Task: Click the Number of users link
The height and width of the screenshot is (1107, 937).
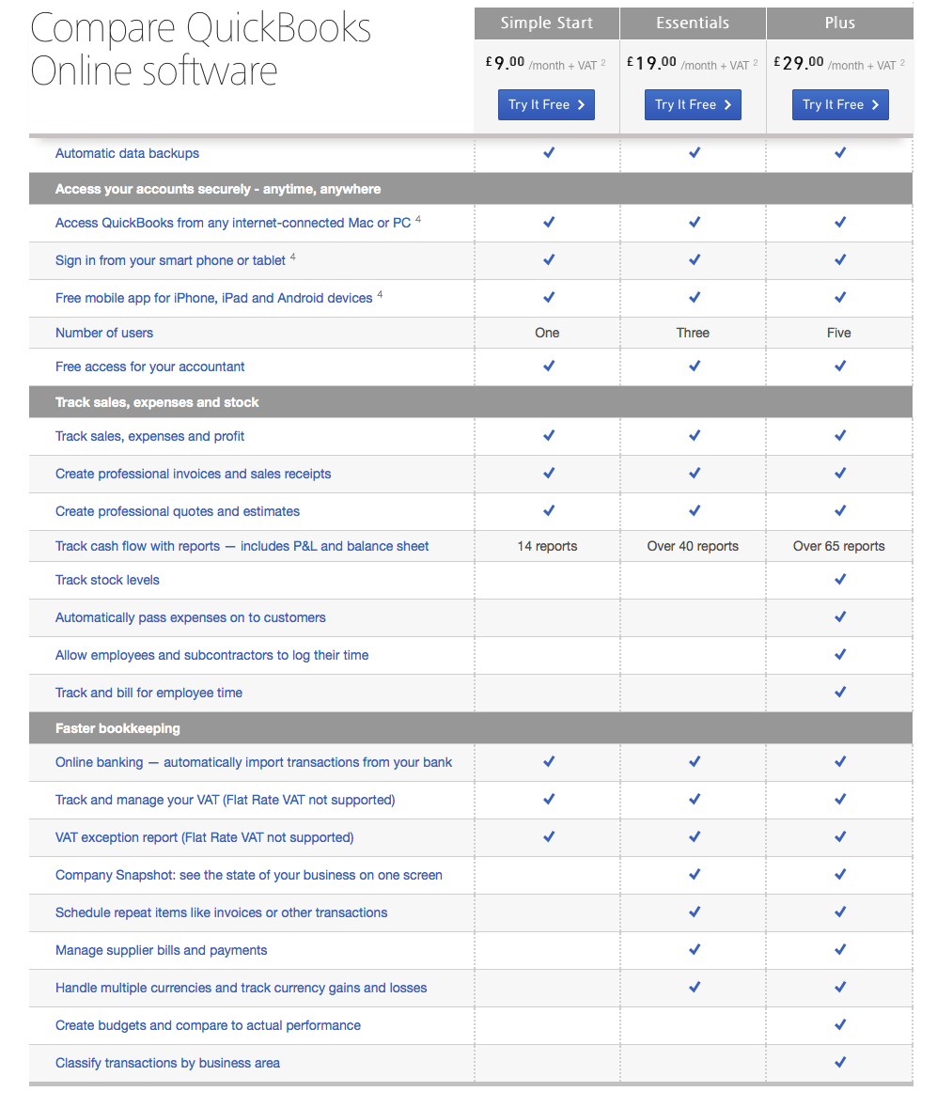Action: tap(103, 333)
